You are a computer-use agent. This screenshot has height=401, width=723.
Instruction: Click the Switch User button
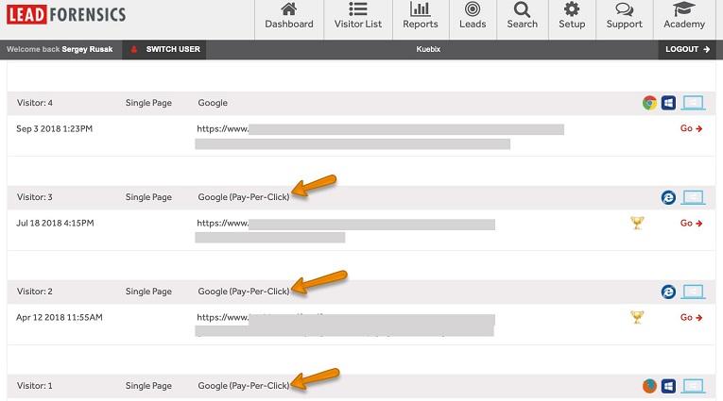[x=164, y=49]
